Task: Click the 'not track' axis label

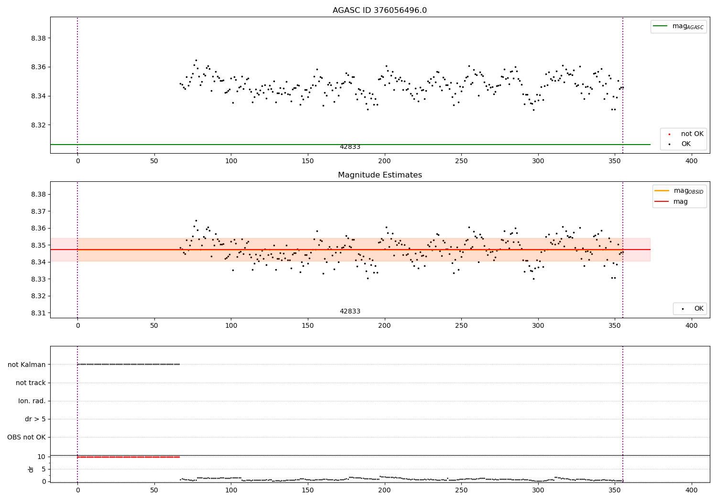Action: point(31,383)
